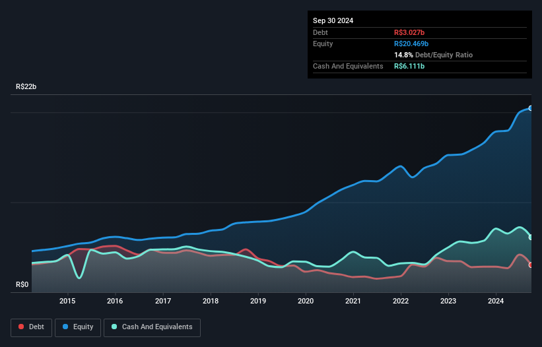542x347 pixels.
Task: Click the 2024 x-axis label
Action: [x=496, y=301]
